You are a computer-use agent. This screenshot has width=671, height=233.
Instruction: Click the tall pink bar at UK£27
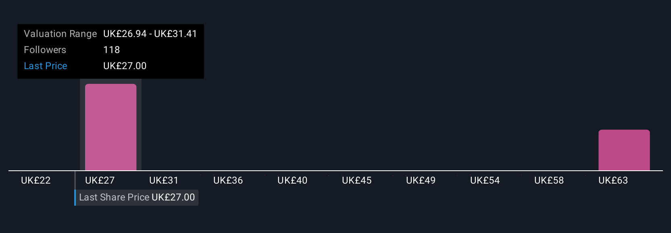110,127
